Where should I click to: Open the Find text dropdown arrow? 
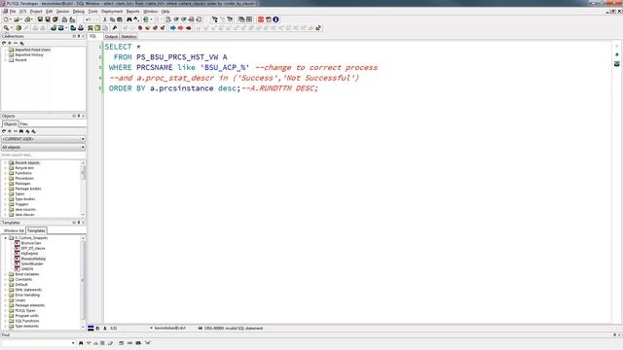(73, 343)
